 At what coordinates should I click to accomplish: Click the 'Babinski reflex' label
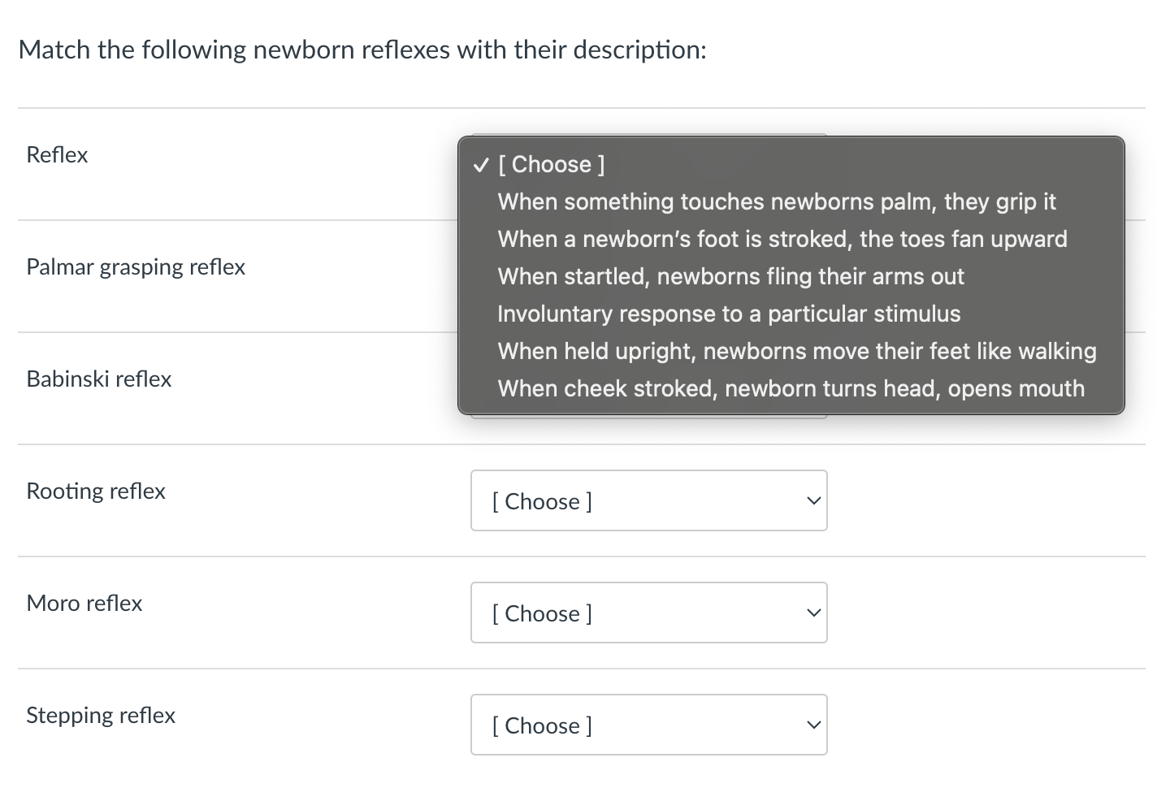[x=99, y=379]
